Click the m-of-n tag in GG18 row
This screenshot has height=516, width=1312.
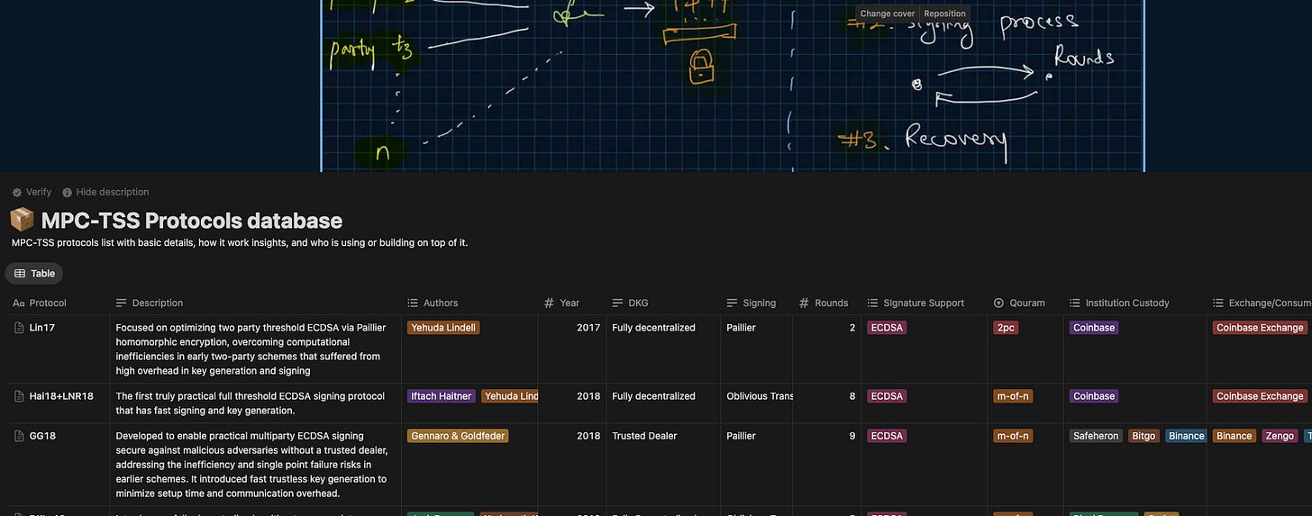[x=1013, y=436]
